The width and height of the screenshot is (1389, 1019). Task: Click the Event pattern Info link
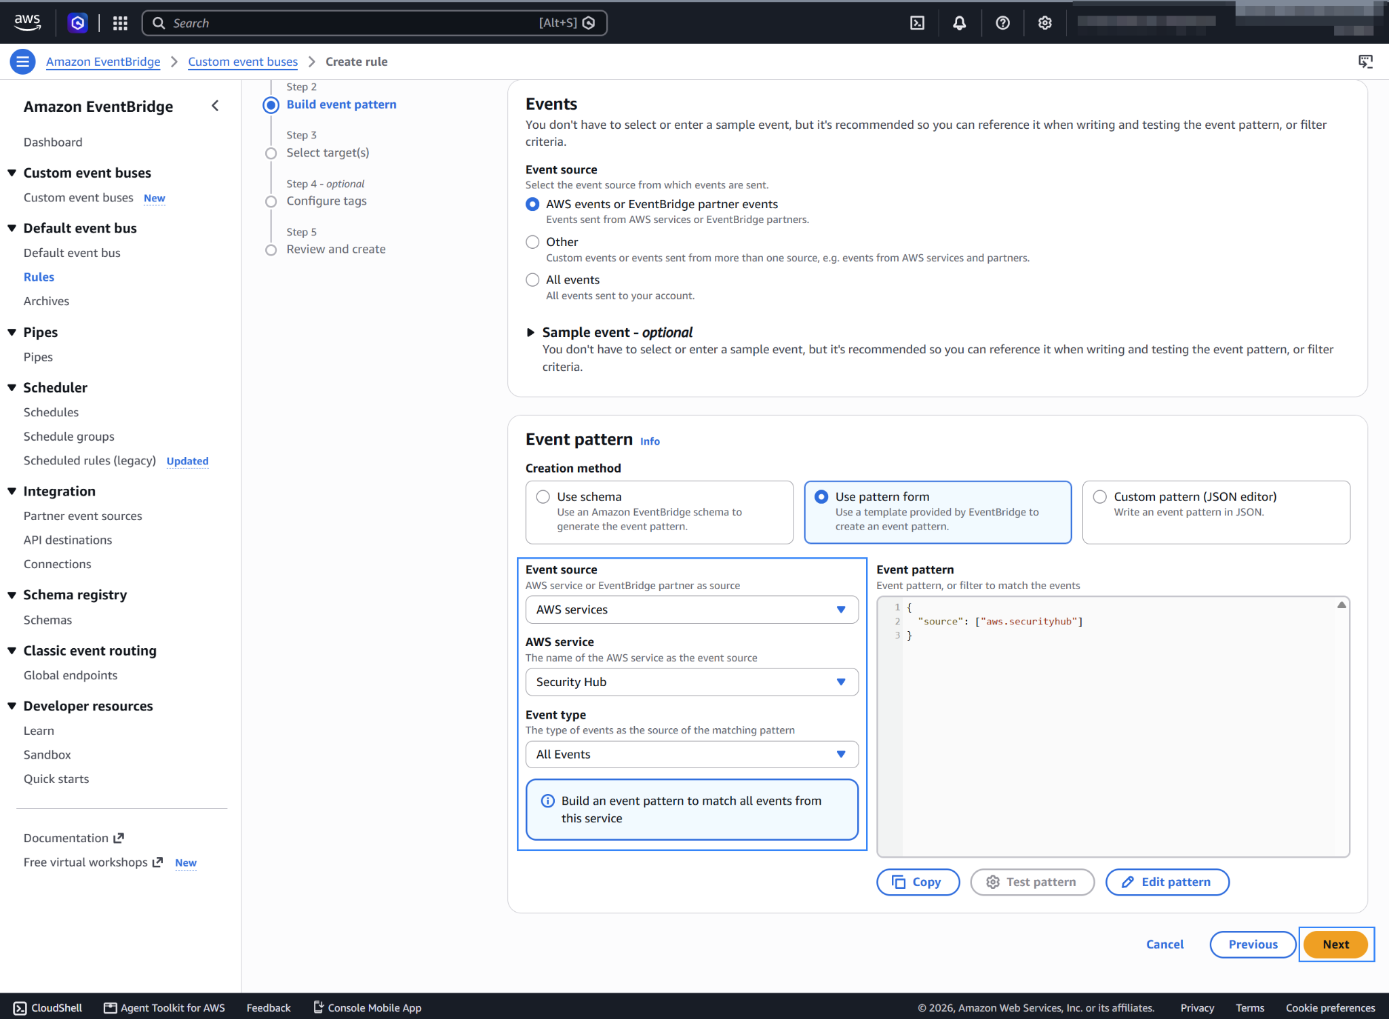pyautogui.click(x=650, y=441)
